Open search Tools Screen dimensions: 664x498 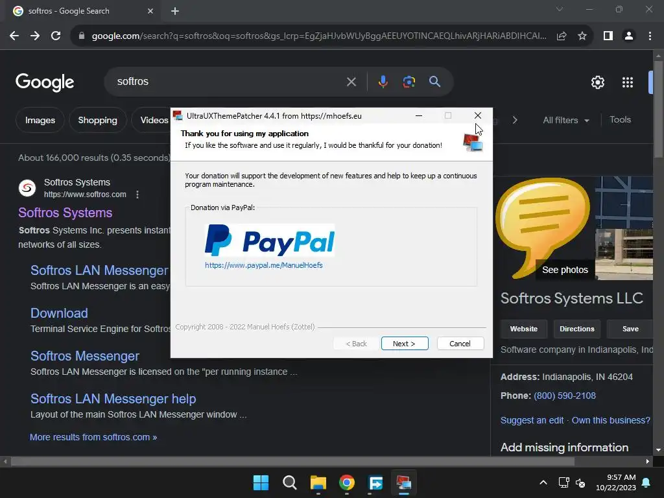pyautogui.click(x=620, y=120)
